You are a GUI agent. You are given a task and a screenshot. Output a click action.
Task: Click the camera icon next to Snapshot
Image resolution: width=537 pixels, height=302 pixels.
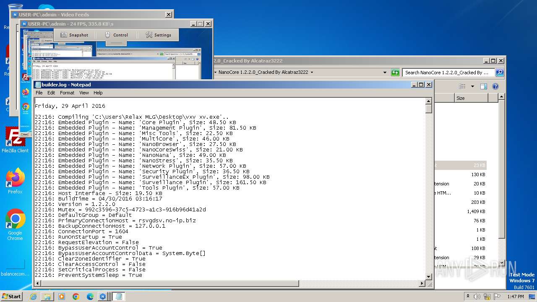(x=64, y=35)
